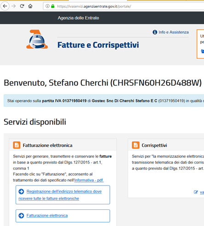The height and width of the screenshot is (226, 204).
Task: Click the users icon in orange box
Action: pos(203,51)
